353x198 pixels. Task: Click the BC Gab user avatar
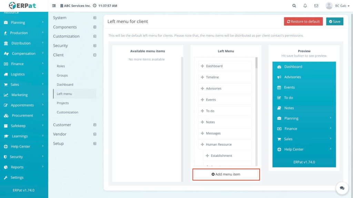(329, 6)
